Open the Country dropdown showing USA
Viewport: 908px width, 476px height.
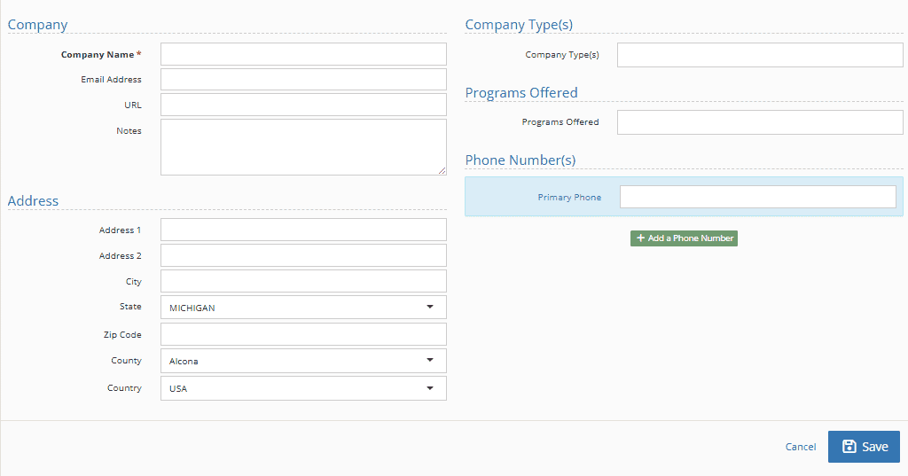pyautogui.click(x=303, y=388)
